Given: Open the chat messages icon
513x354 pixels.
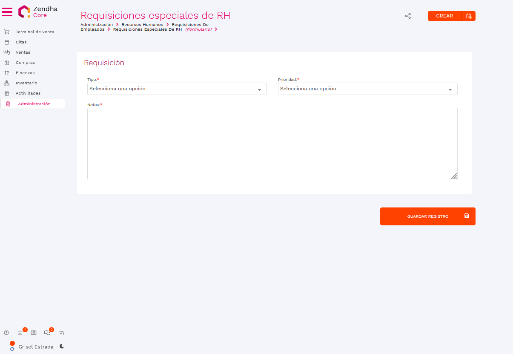Looking at the screenshot, I should pos(47,333).
